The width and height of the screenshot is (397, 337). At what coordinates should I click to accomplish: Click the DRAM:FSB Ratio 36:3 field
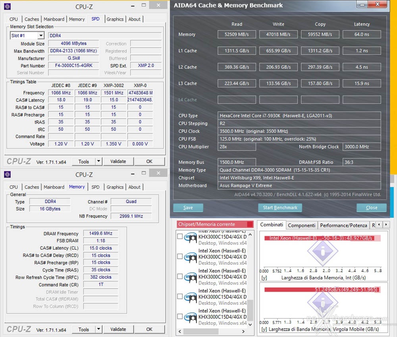[362, 162]
